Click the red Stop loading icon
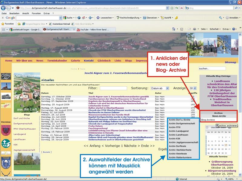The image size is (242, 181). click(x=182, y=8)
